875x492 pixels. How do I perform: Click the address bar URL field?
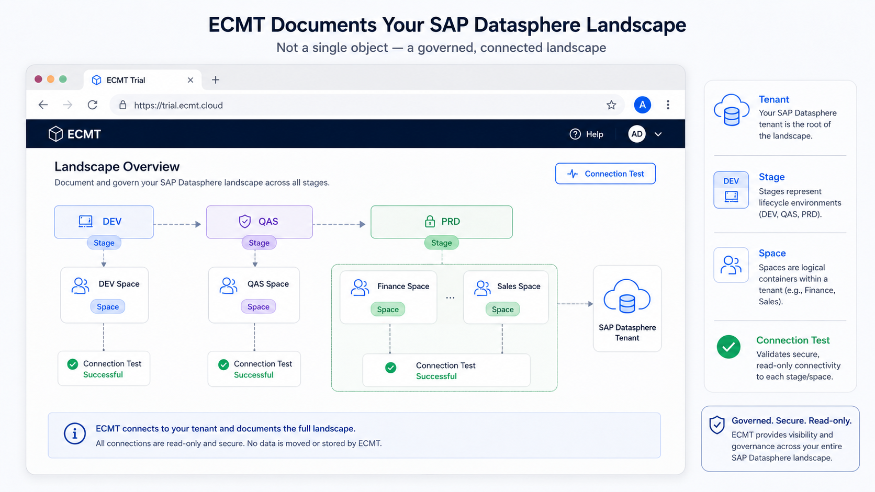(x=367, y=105)
